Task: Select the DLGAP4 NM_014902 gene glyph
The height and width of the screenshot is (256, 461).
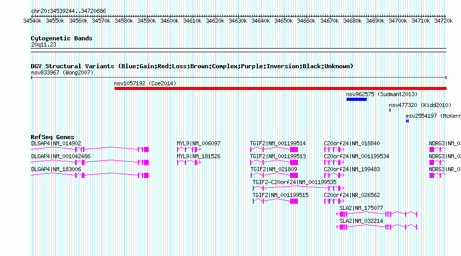Action: [90, 149]
